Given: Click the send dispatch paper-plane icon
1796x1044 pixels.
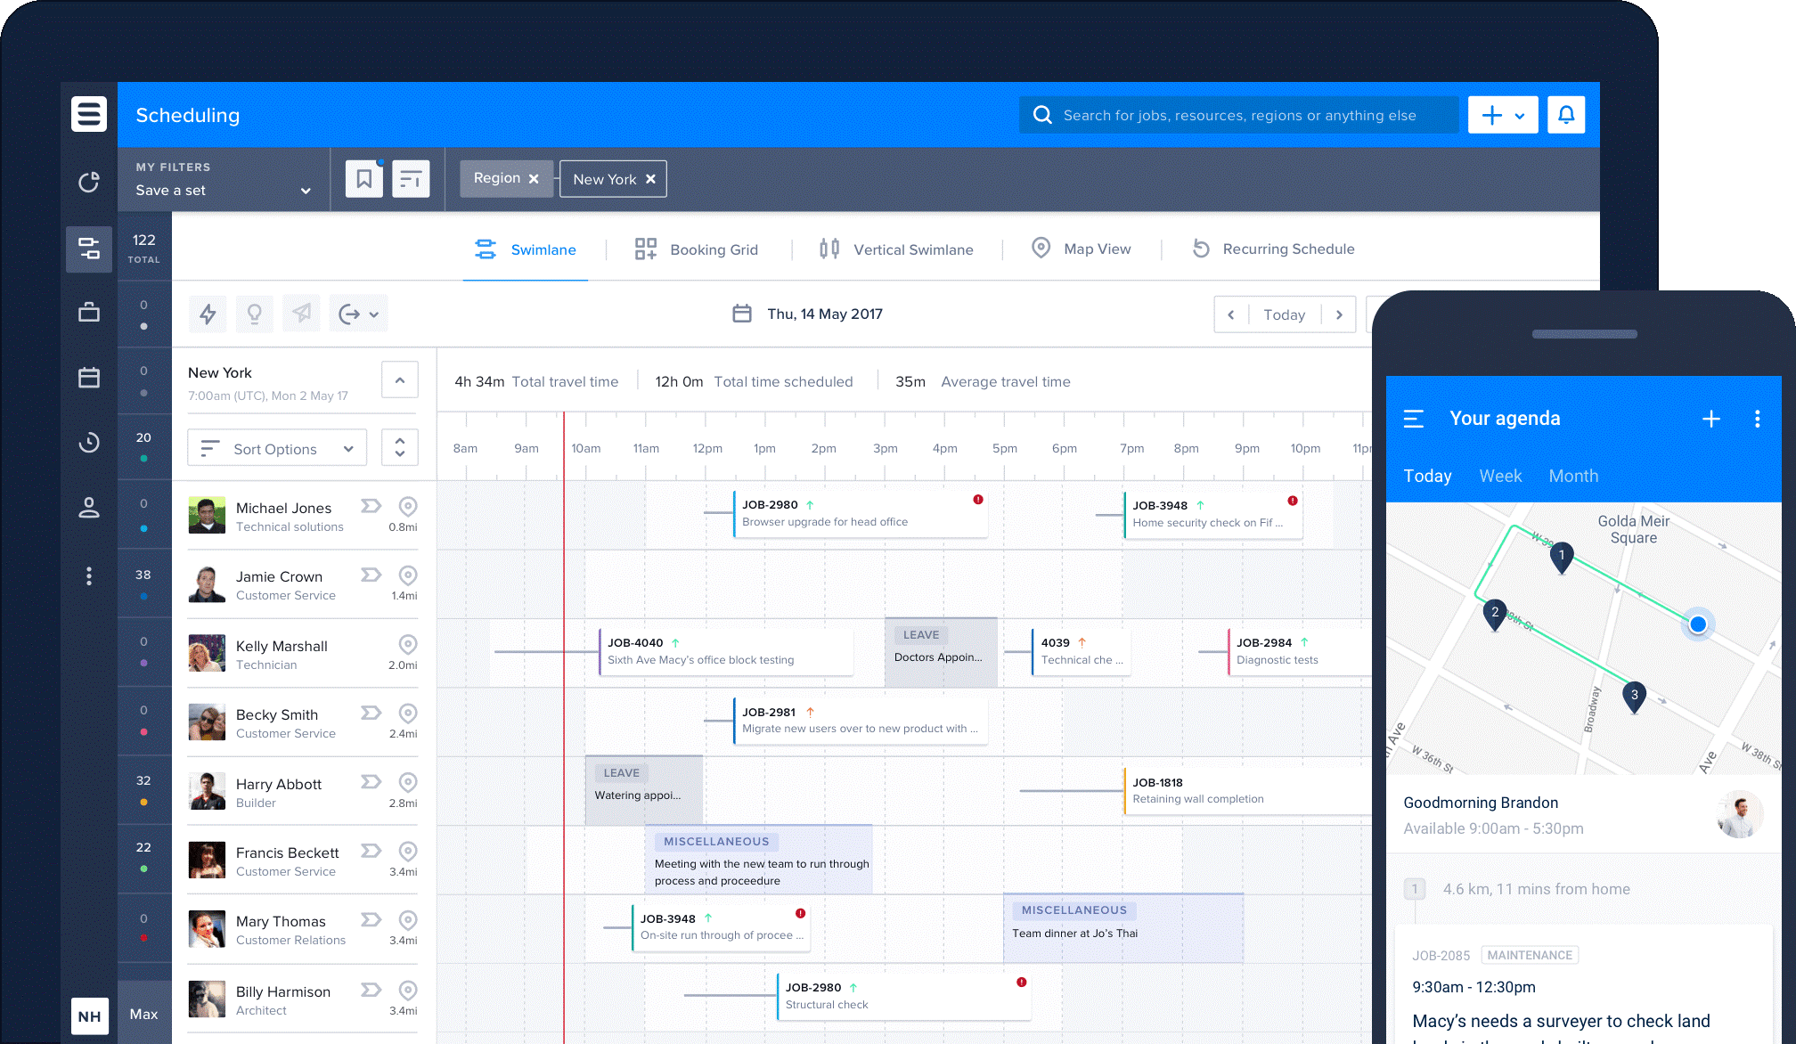Looking at the screenshot, I should [300, 314].
